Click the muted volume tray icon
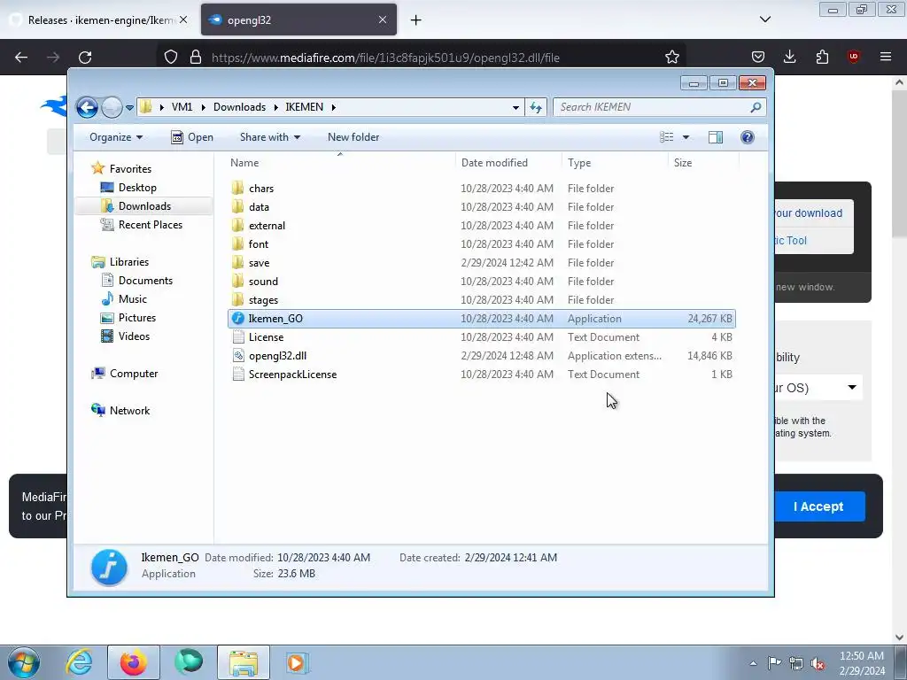 pos(818,663)
